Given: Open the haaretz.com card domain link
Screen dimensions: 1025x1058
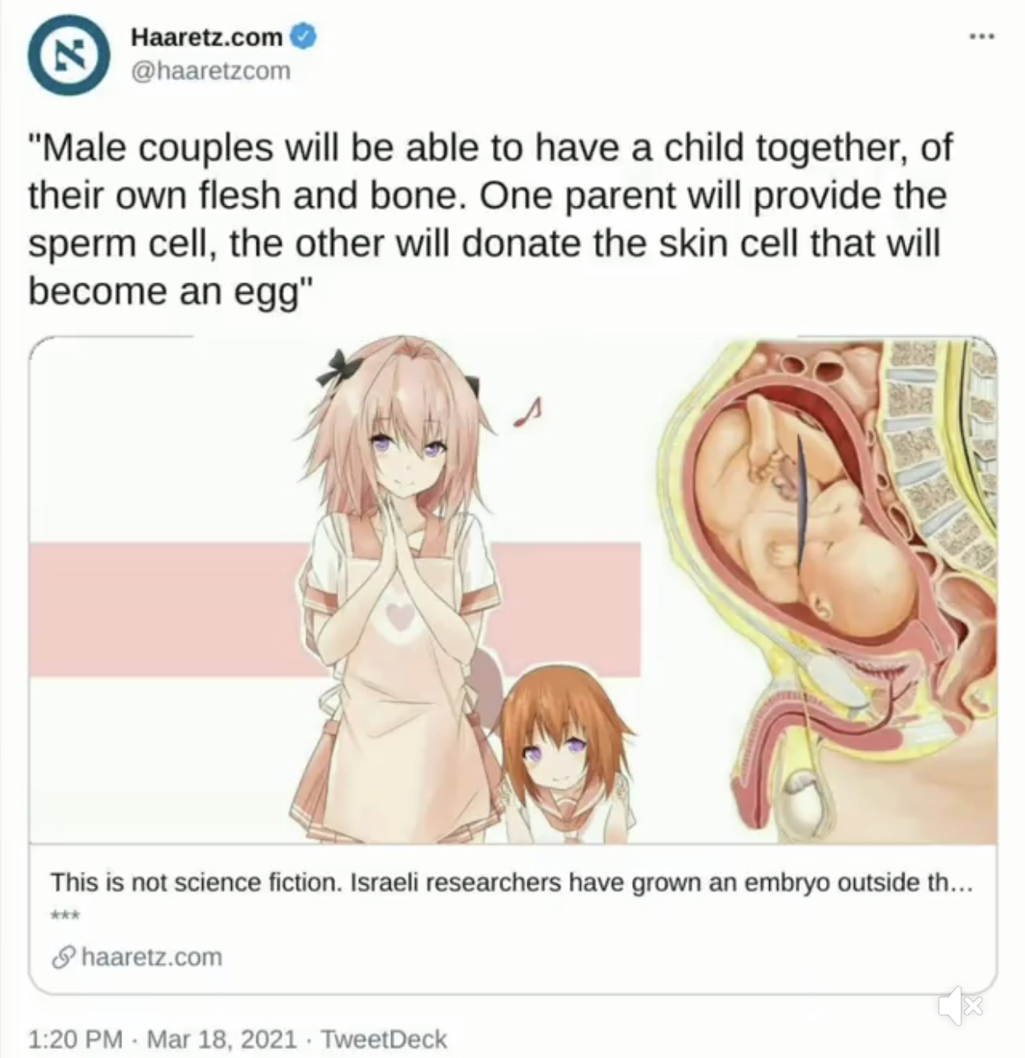Looking at the screenshot, I should (152, 957).
